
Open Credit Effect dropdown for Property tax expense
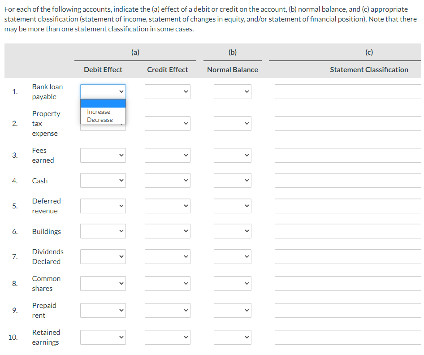pyautogui.click(x=167, y=124)
